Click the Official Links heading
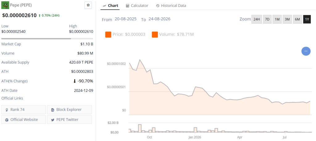Image resolution: width=316 pixels, height=141 pixels. click(x=12, y=98)
